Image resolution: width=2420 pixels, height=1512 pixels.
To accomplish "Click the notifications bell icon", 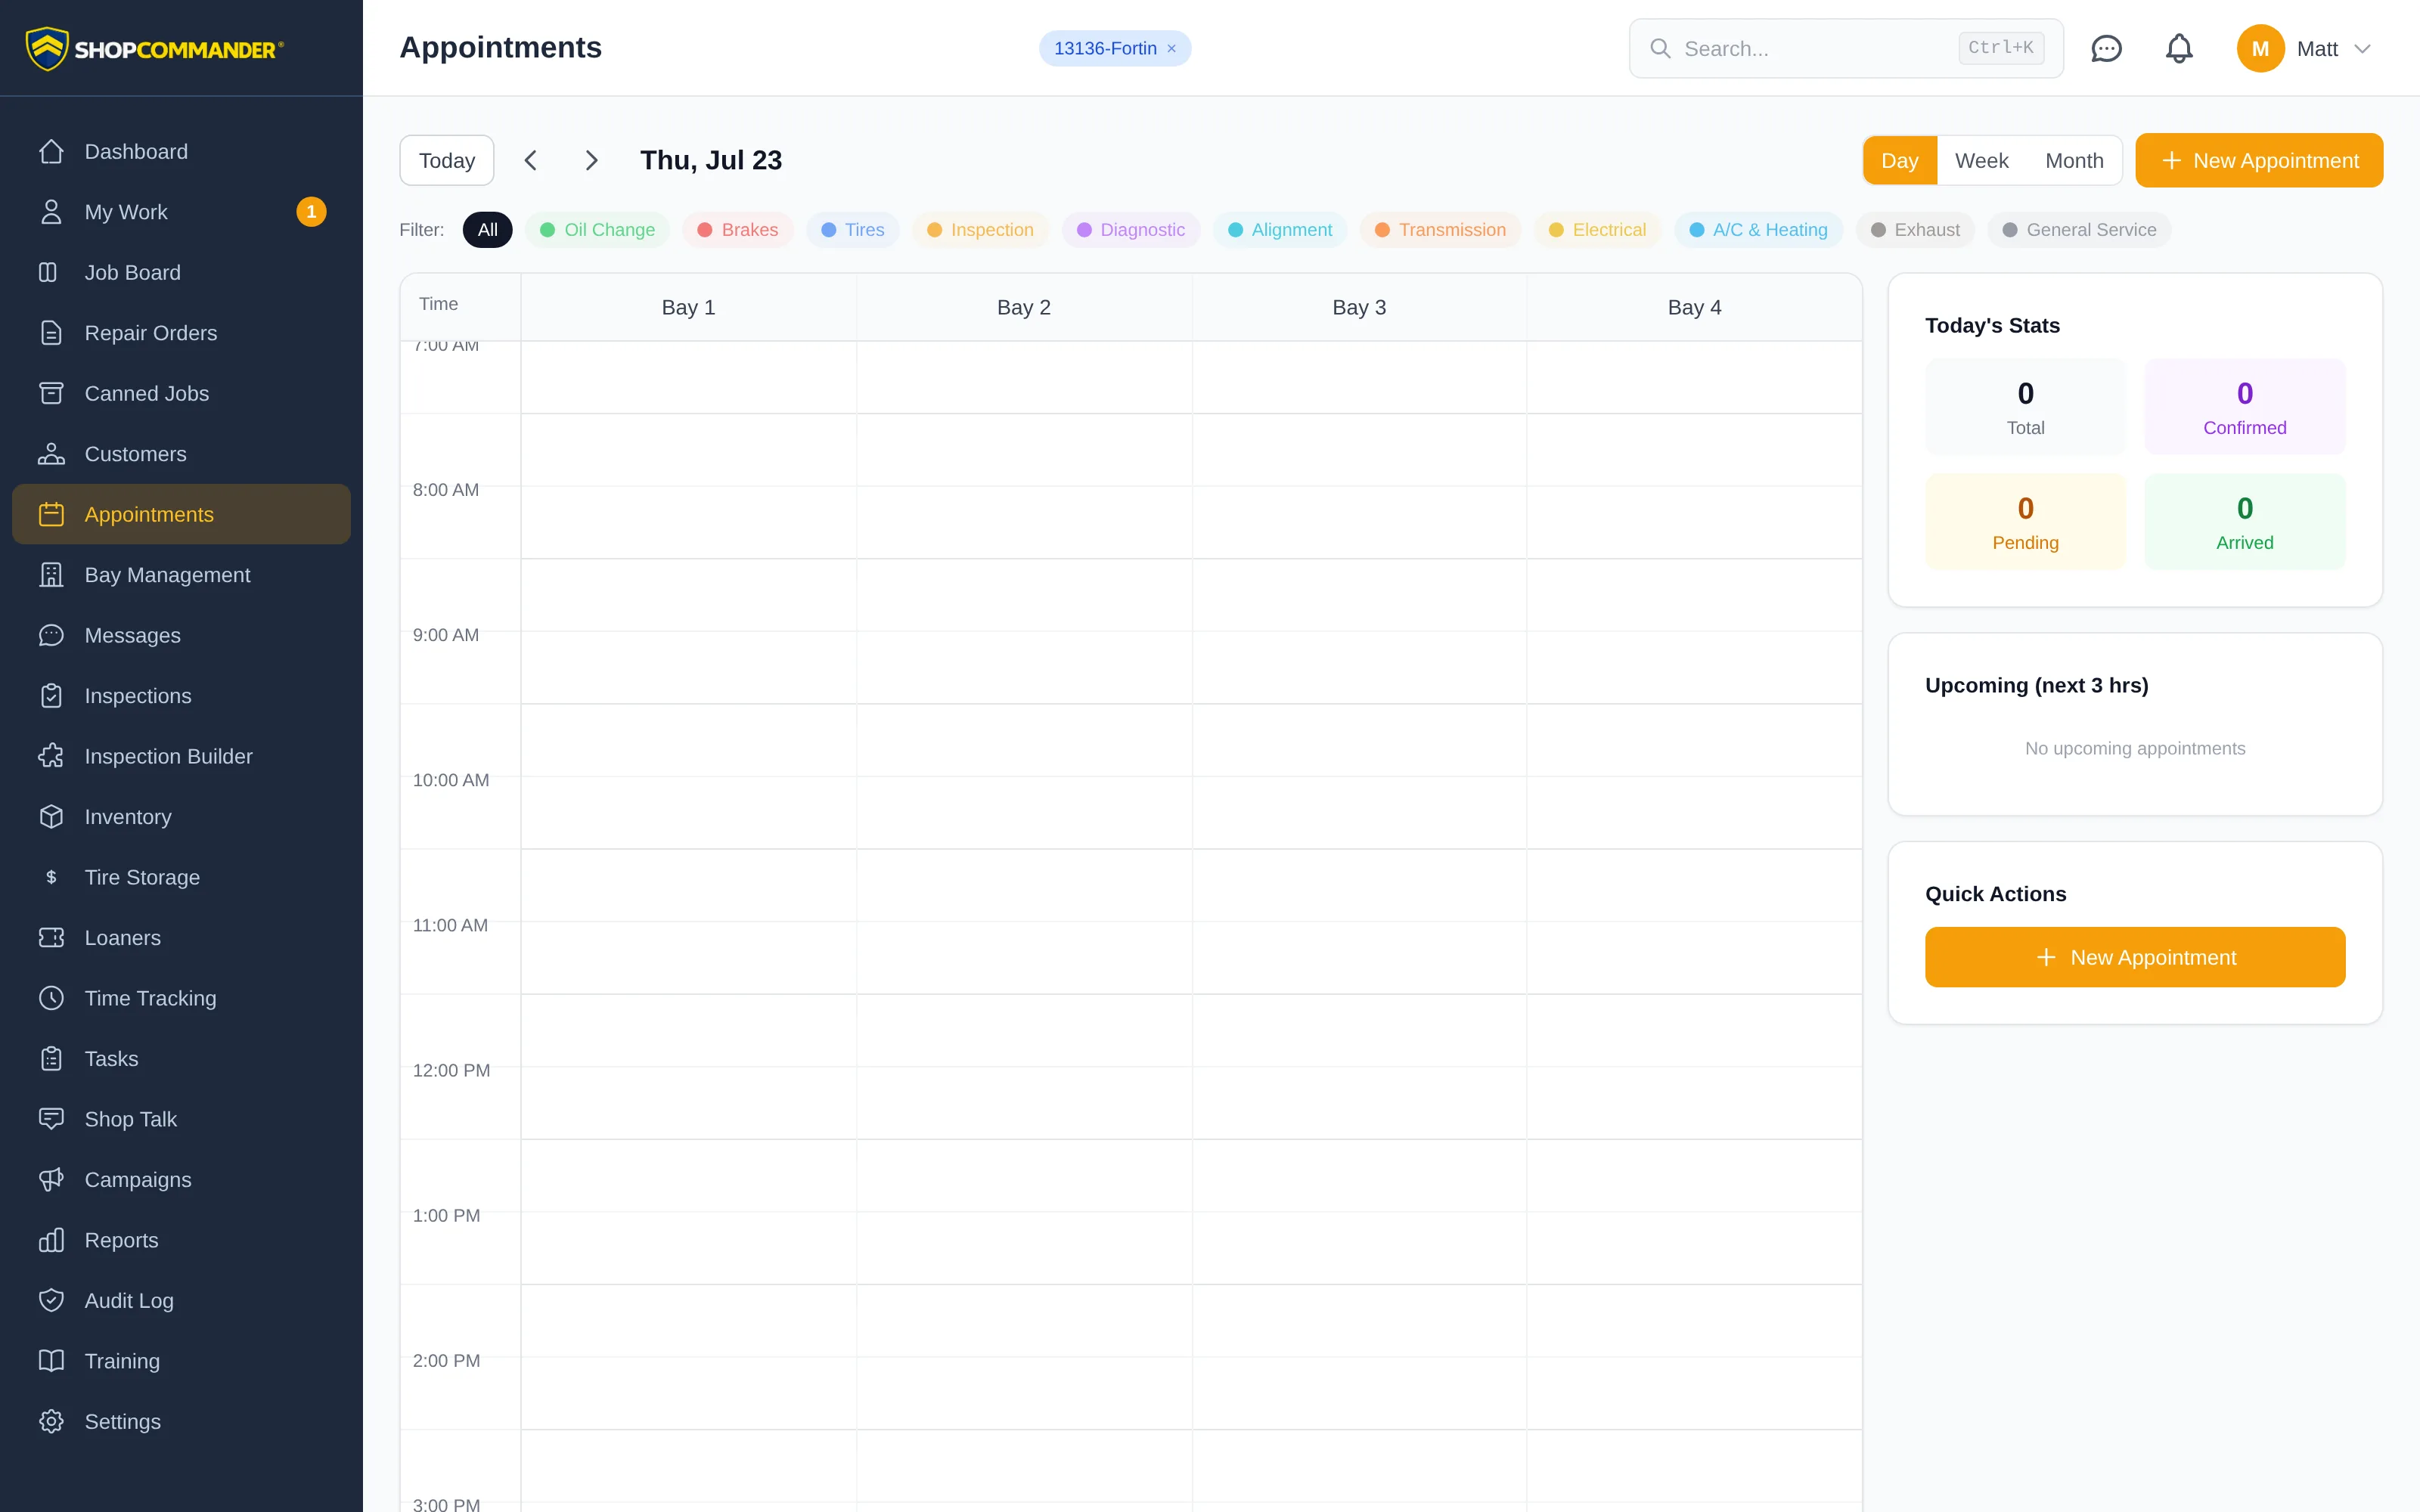I will [x=2179, y=48].
